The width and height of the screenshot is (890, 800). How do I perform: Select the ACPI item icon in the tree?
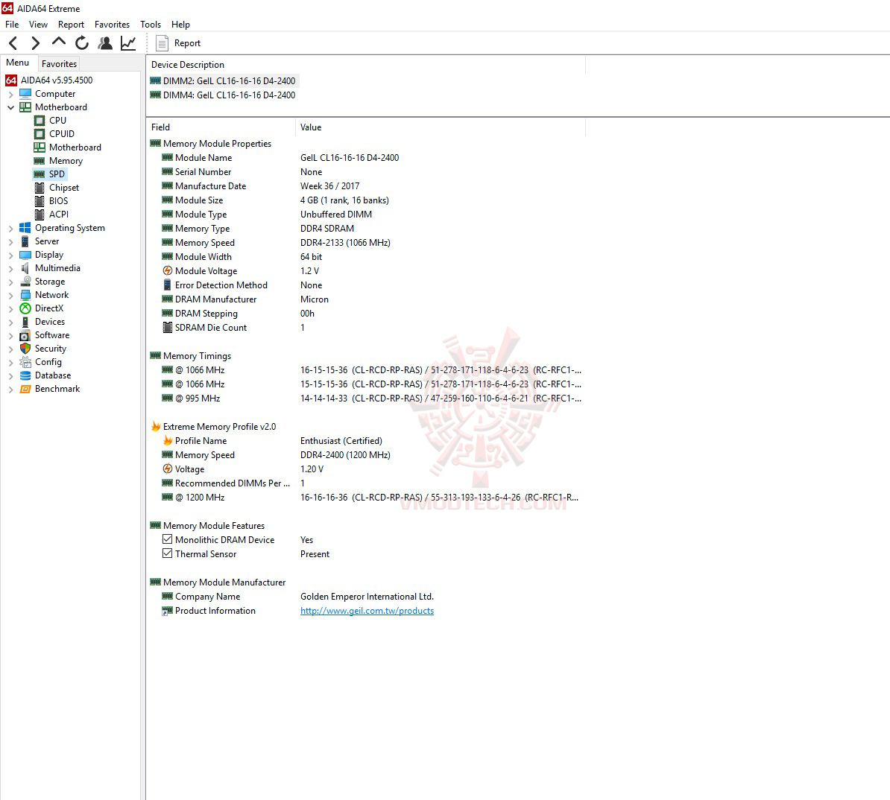(x=40, y=215)
